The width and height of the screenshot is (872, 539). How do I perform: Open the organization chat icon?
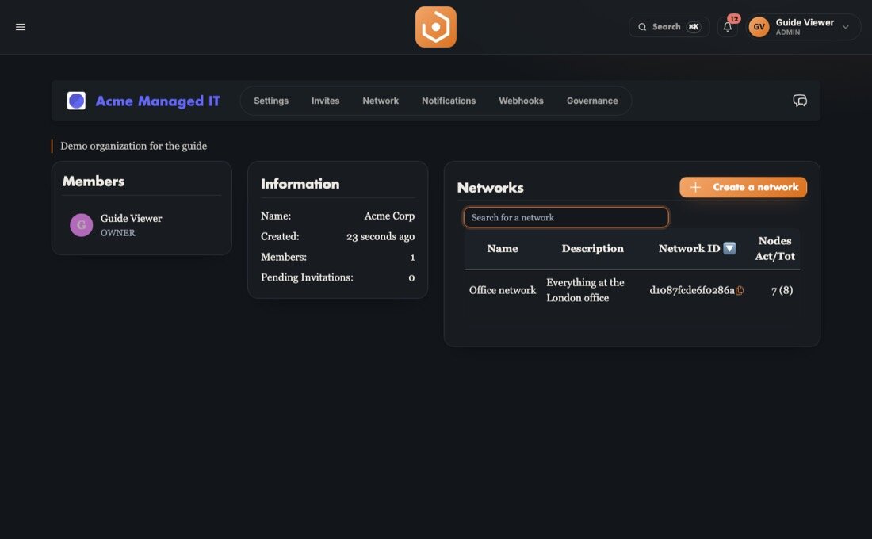pos(800,101)
